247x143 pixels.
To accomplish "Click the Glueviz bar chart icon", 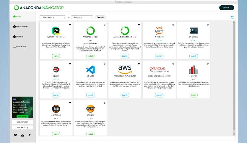I will point(194,70).
